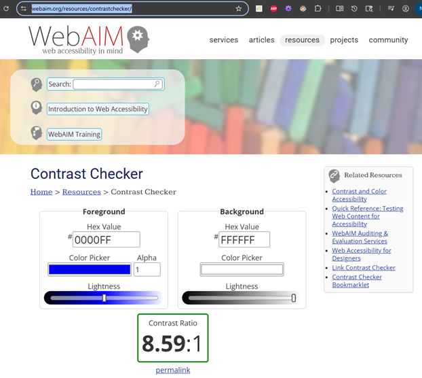The height and width of the screenshot is (378, 422).
Task: Click the WebAIM logo
Action: (x=89, y=39)
